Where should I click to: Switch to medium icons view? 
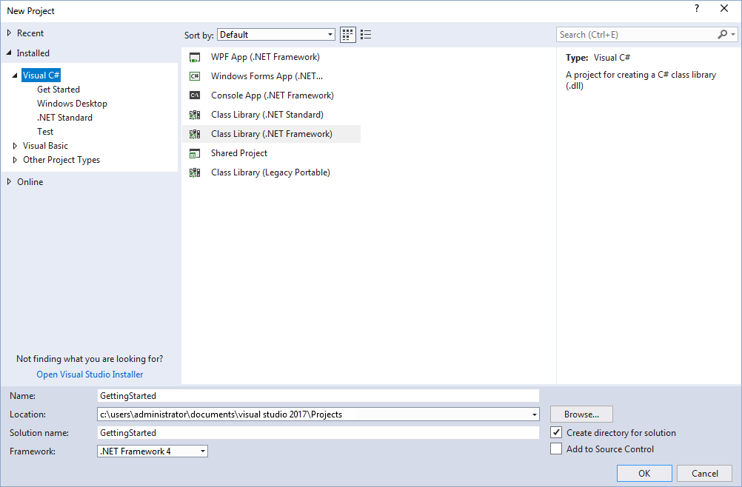[348, 35]
